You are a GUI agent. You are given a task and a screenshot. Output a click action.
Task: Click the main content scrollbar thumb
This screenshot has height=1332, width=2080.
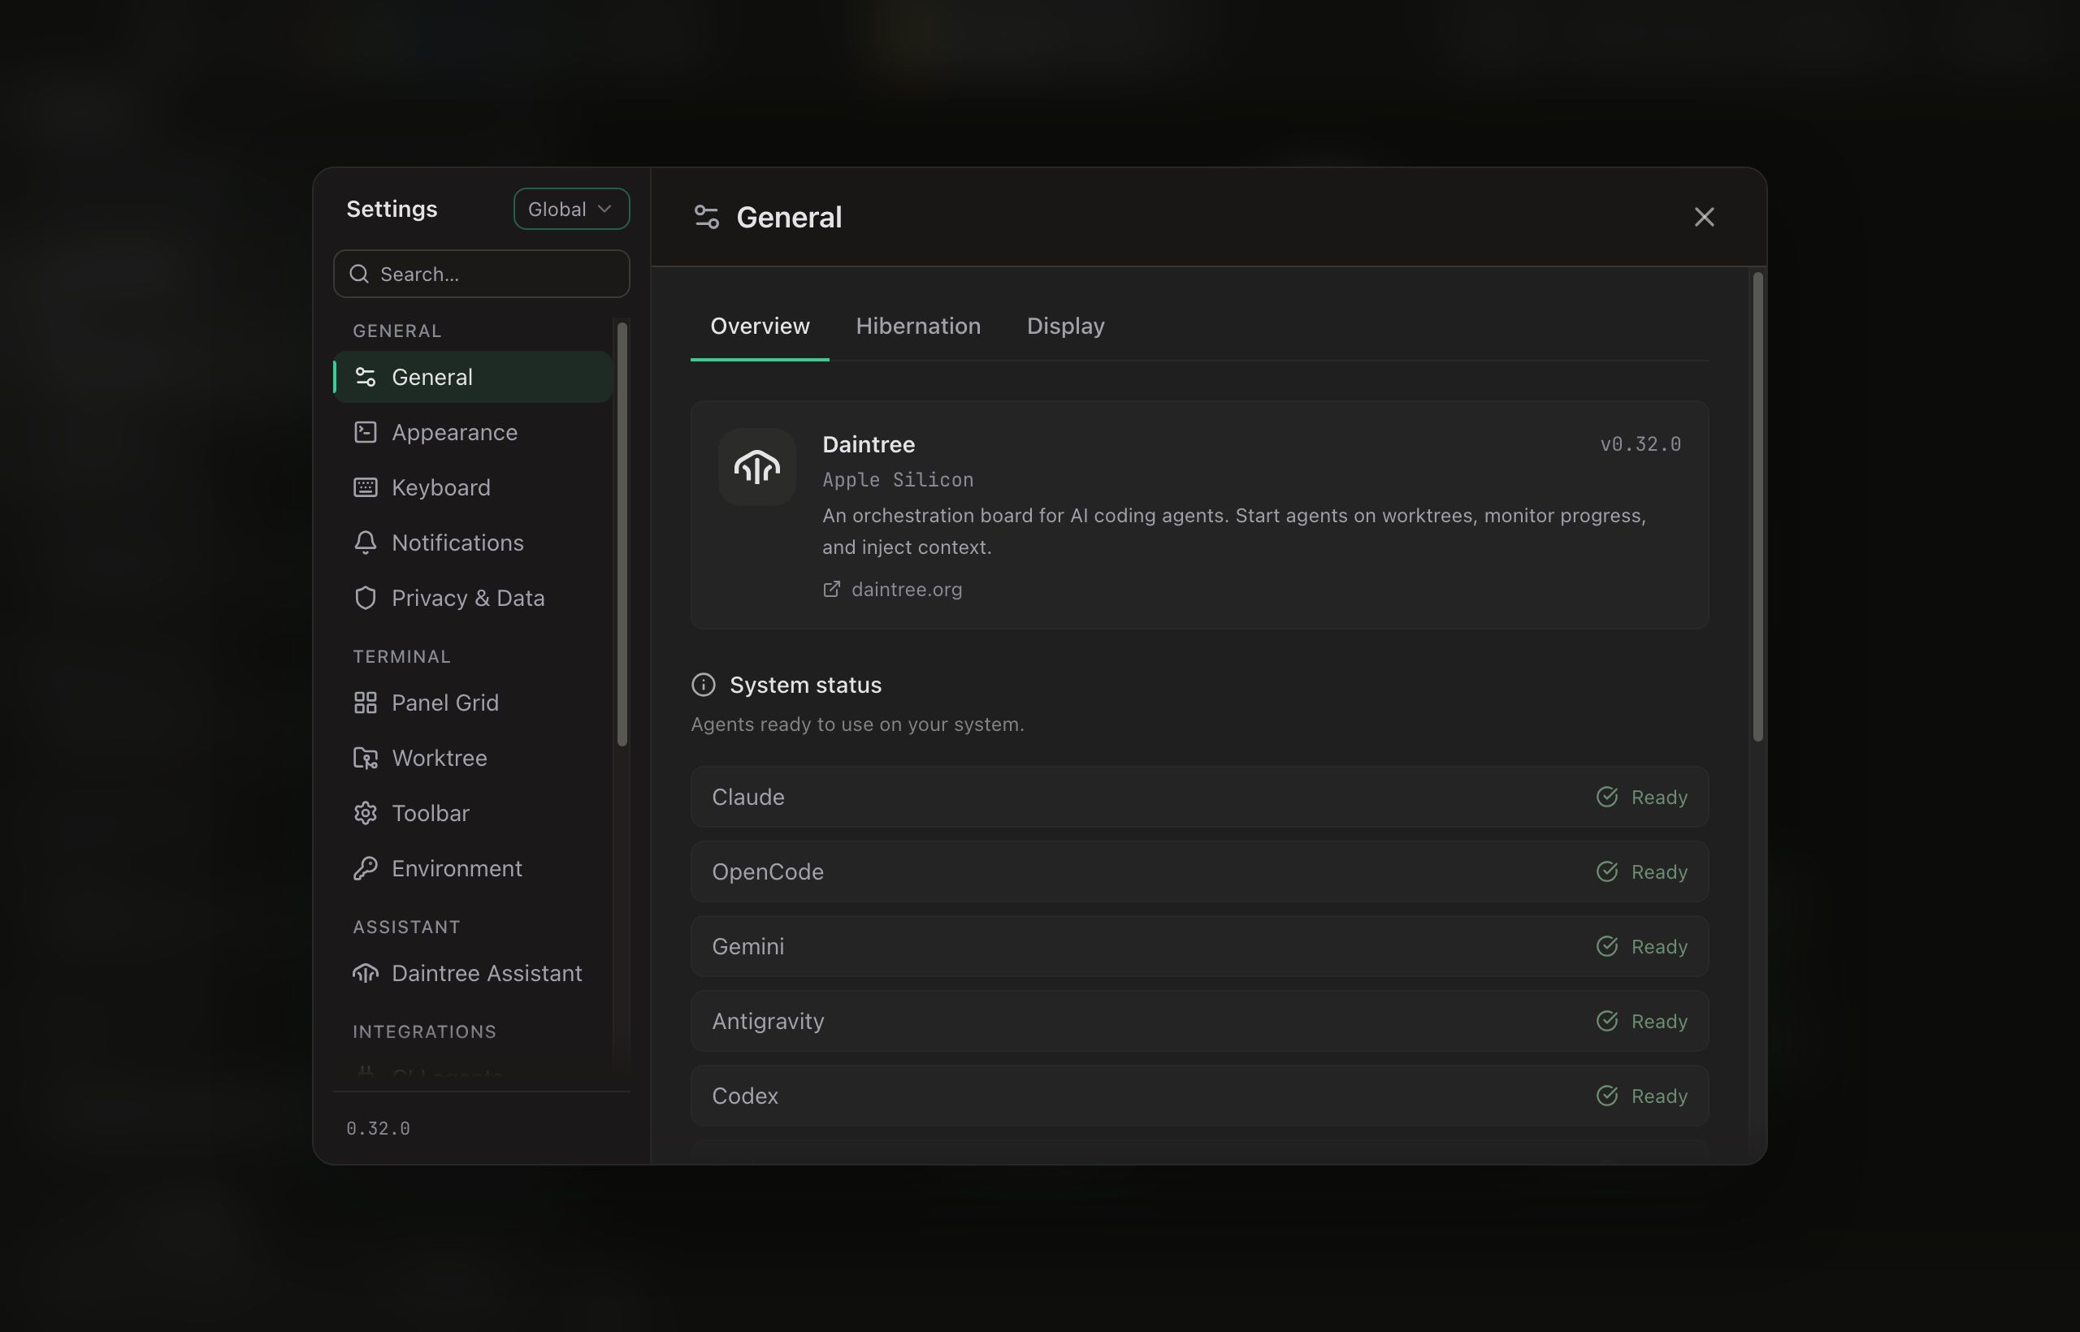1757,507
